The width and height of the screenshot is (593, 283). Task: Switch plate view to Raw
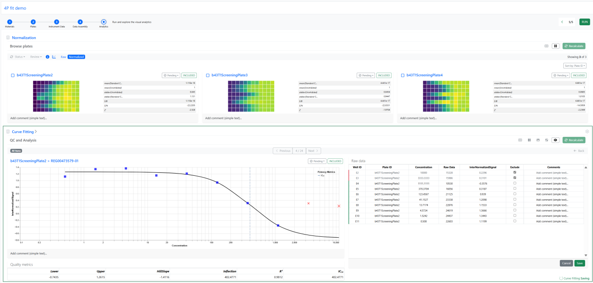pyautogui.click(x=63, y=57)
